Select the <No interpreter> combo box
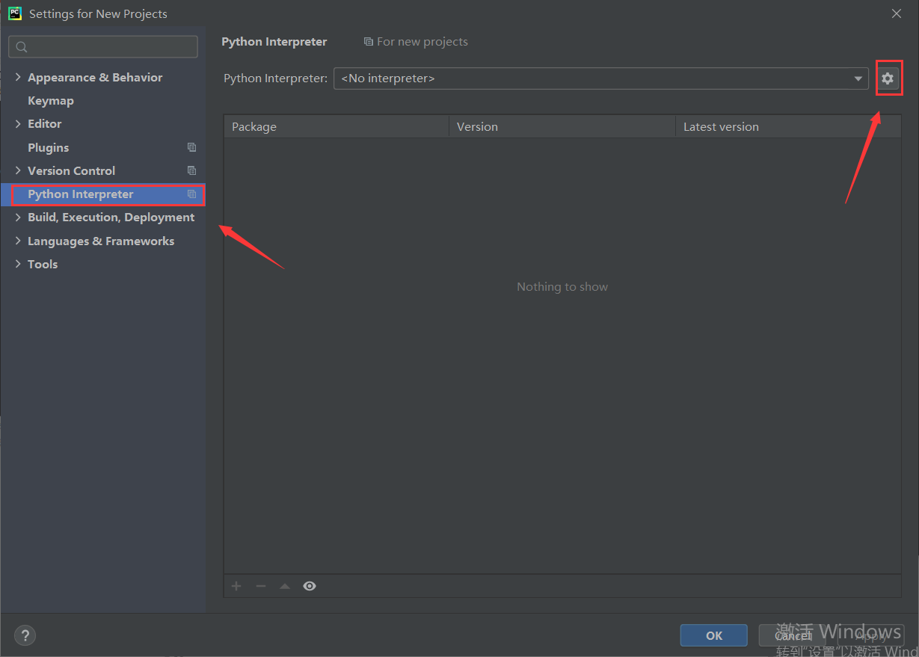Image resolution: width=919 pixels, height=657 pixels. coord(601,78)
